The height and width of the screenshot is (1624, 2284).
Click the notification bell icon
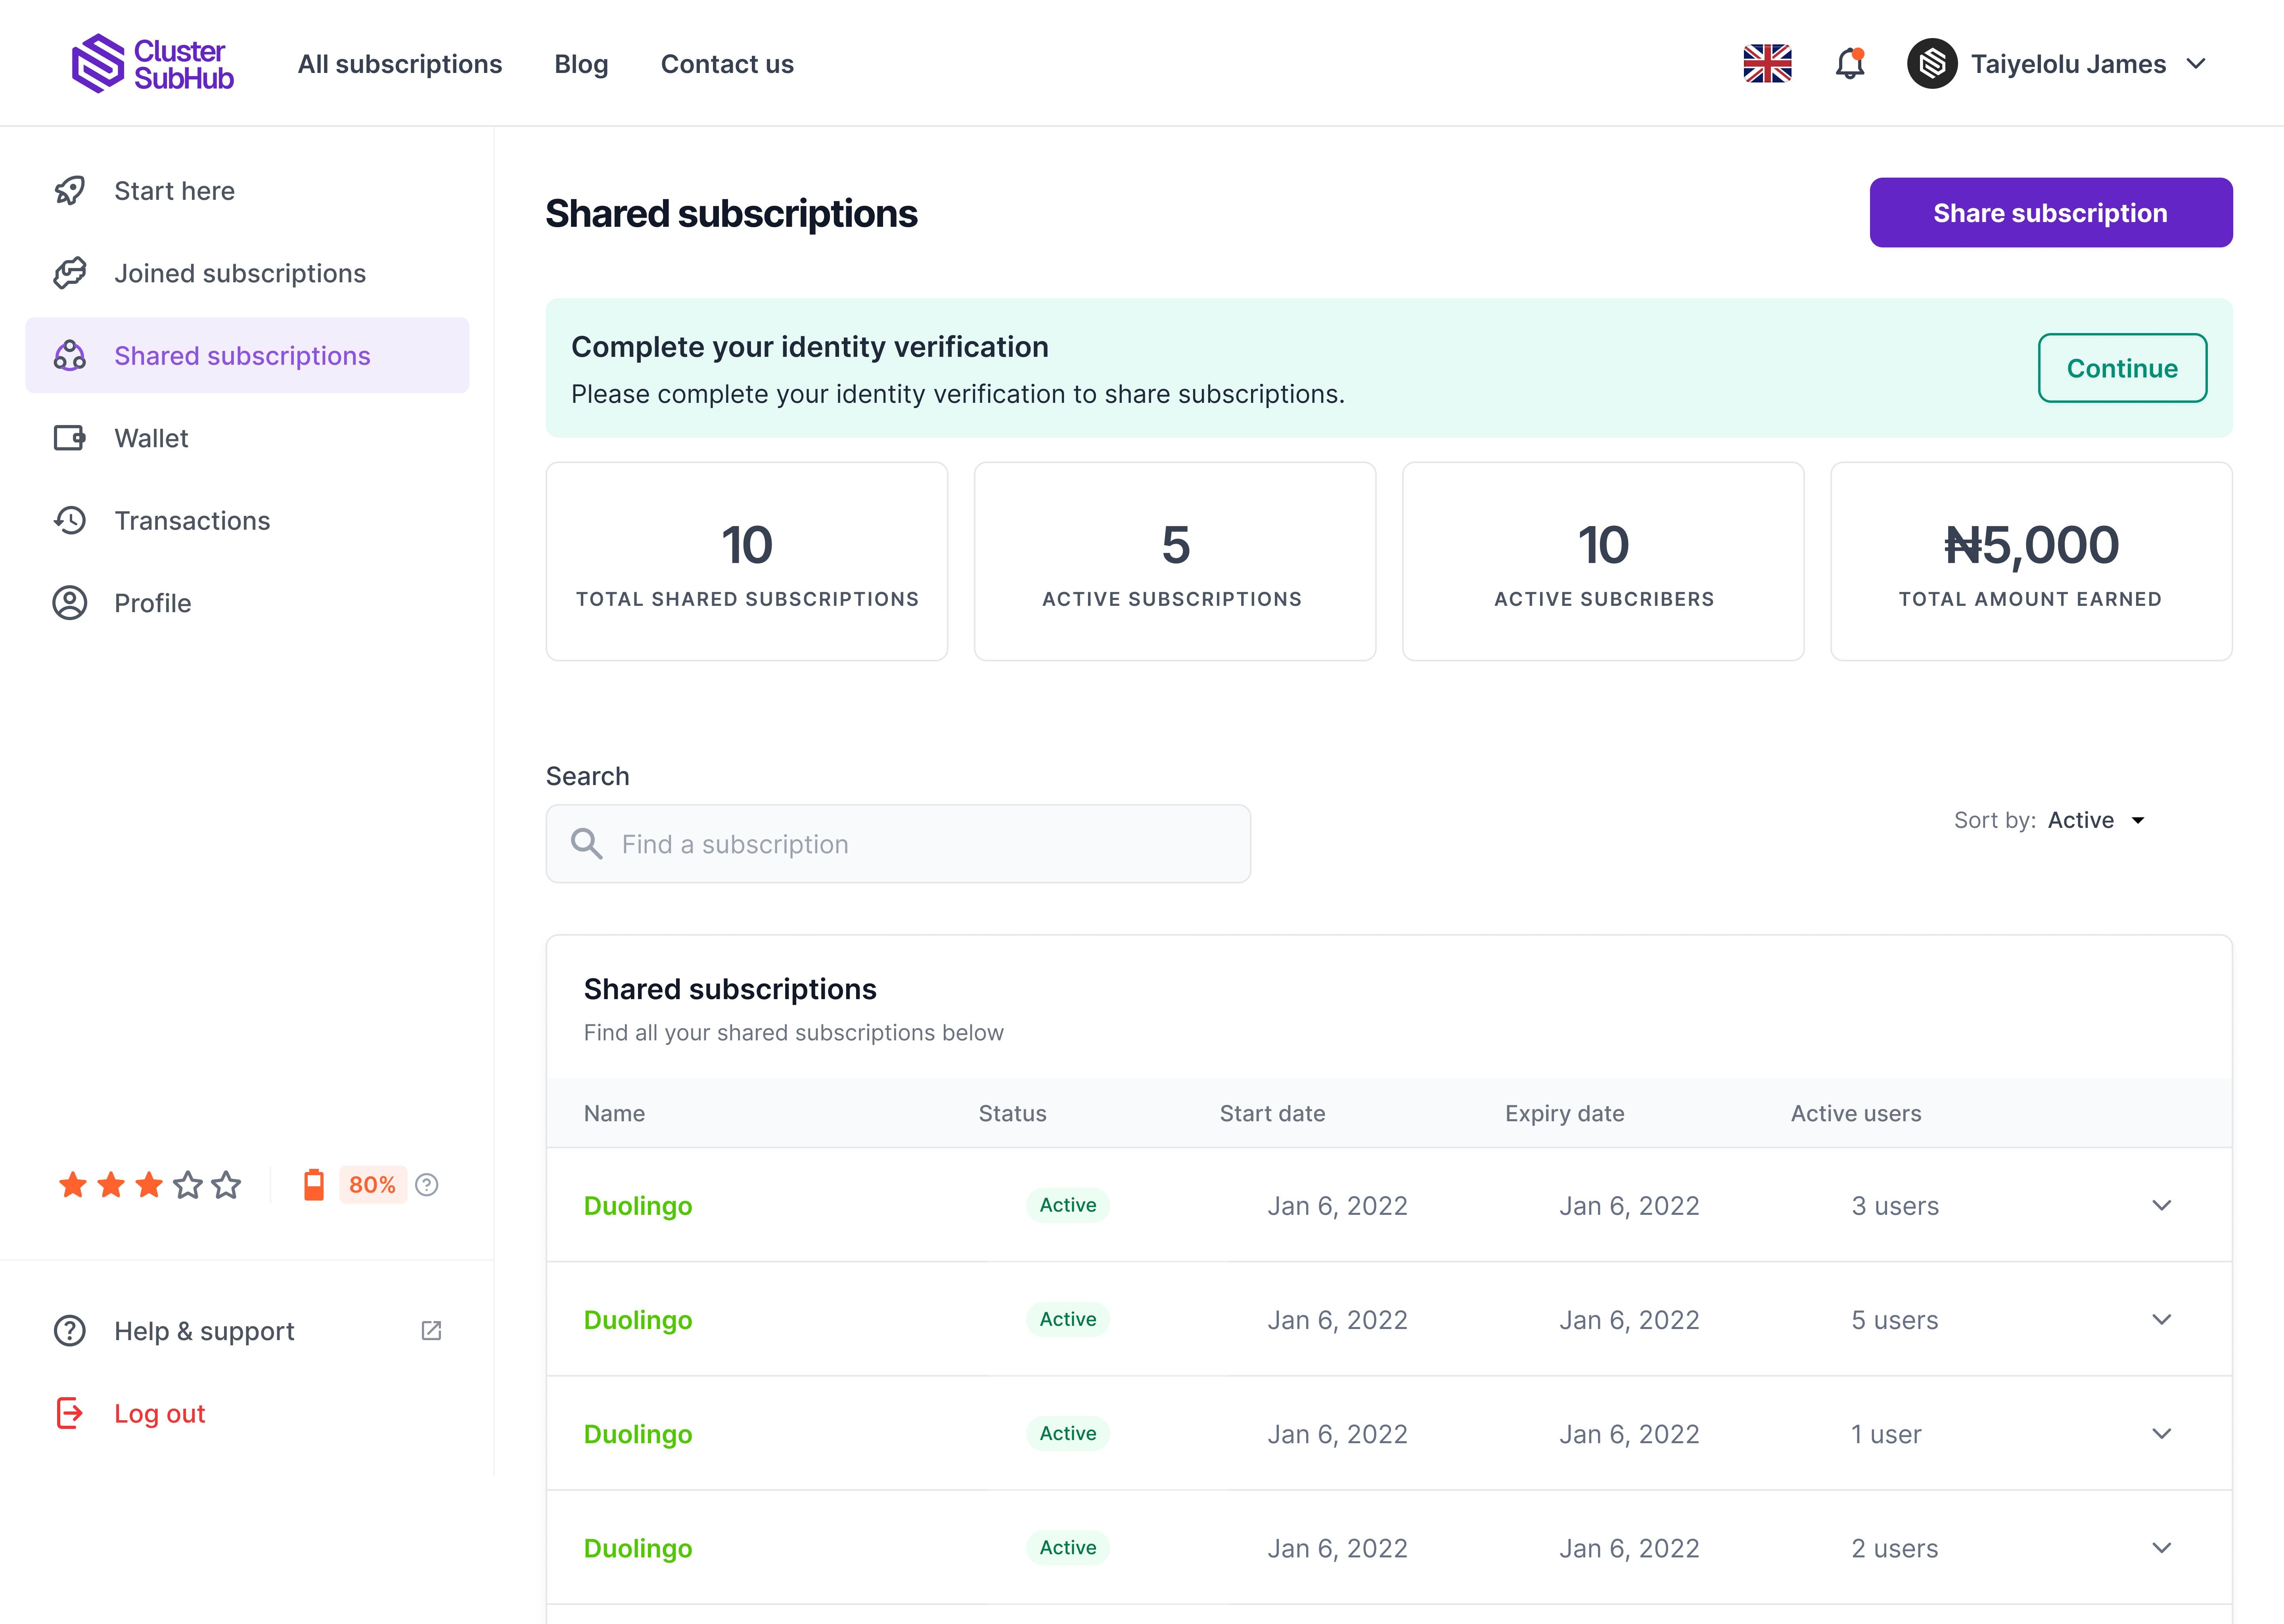coord(1849,64)
